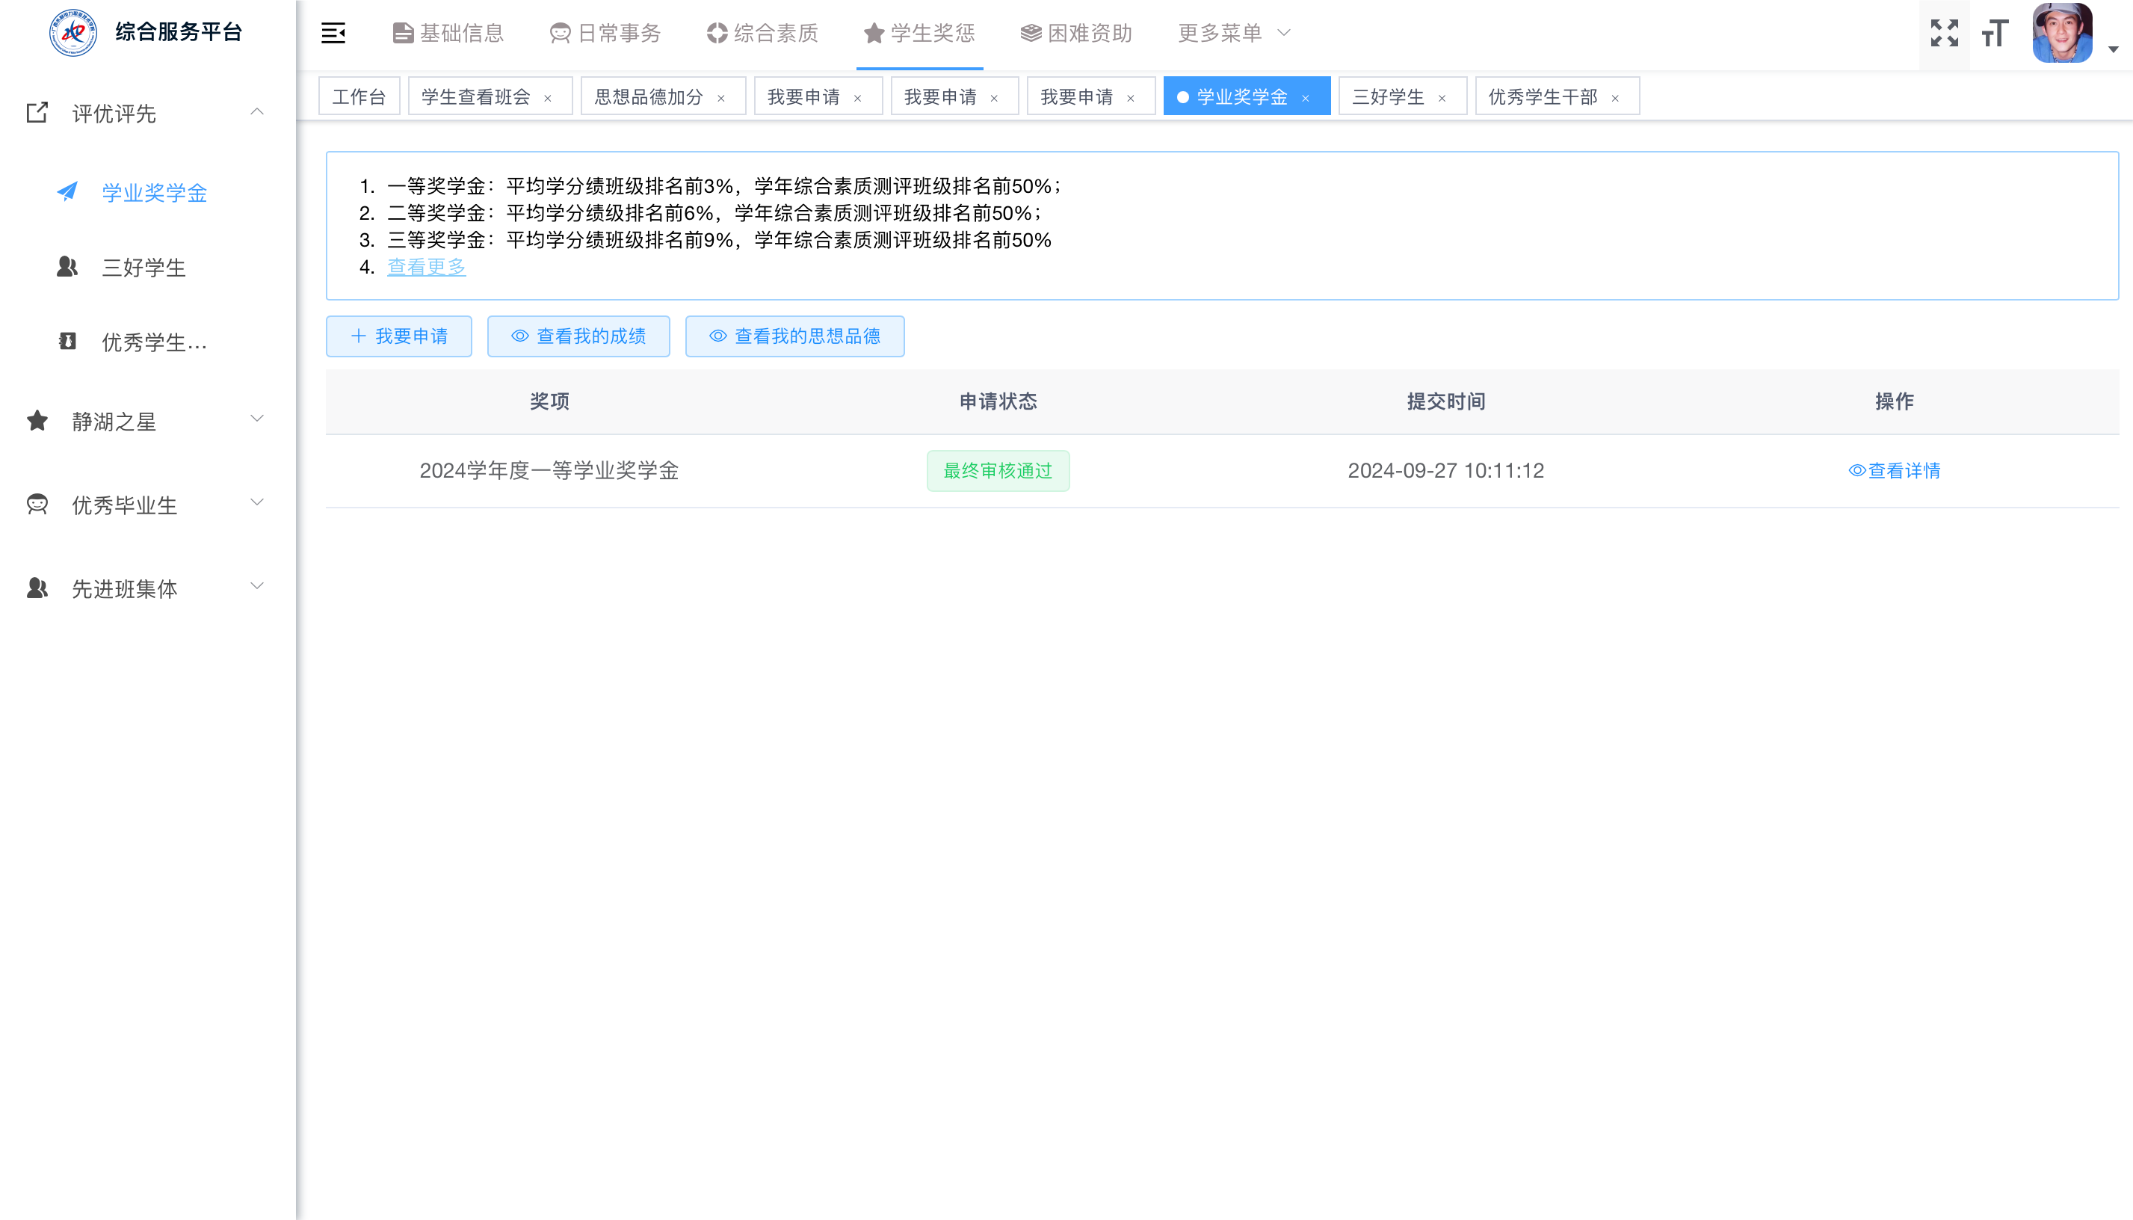
Task: Click the 查看我的思想品德 button
Action: point(794,336)
